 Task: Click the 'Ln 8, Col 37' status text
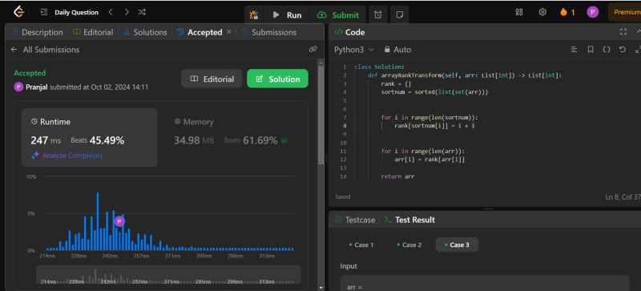(623, 197)
